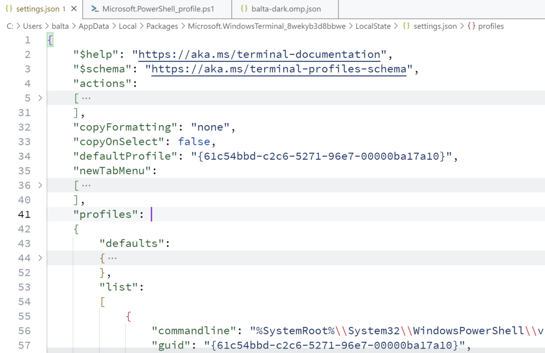
Task: Click the "guid" key on line 57
Action: pos(171,346)
